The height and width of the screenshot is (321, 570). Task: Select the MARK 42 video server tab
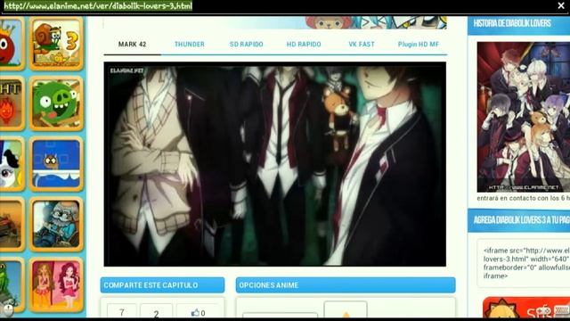click(x=132, y=45)
